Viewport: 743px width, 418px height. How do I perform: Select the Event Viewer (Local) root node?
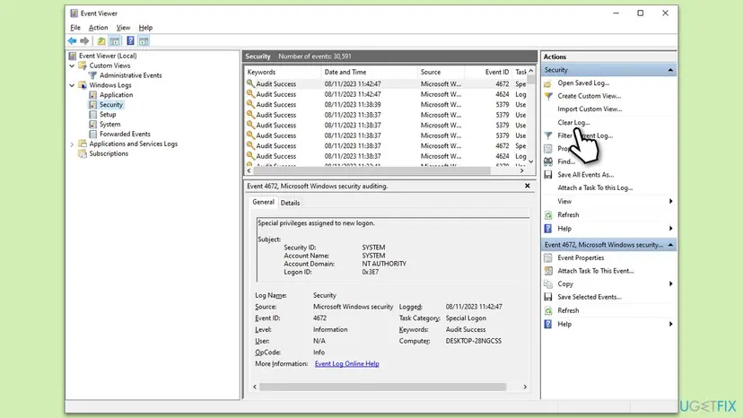108,56
